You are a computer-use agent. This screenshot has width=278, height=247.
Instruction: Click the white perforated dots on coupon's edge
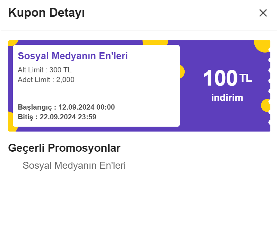[269, 81]
